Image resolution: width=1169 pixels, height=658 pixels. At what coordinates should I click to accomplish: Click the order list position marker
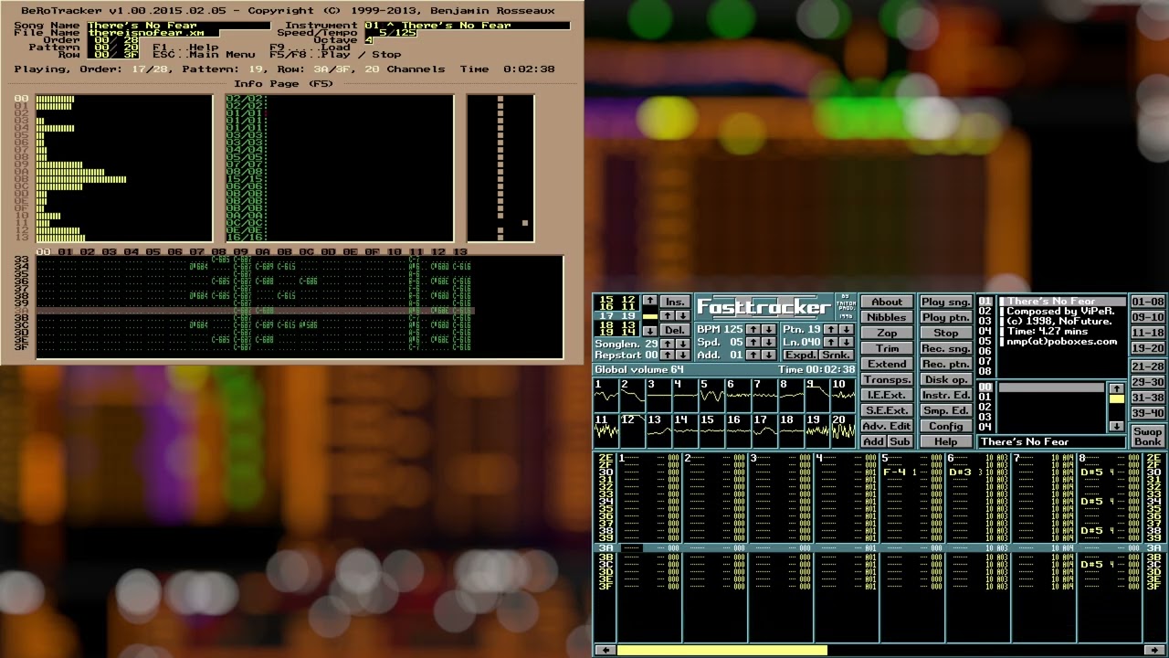[x=650, y=316]
